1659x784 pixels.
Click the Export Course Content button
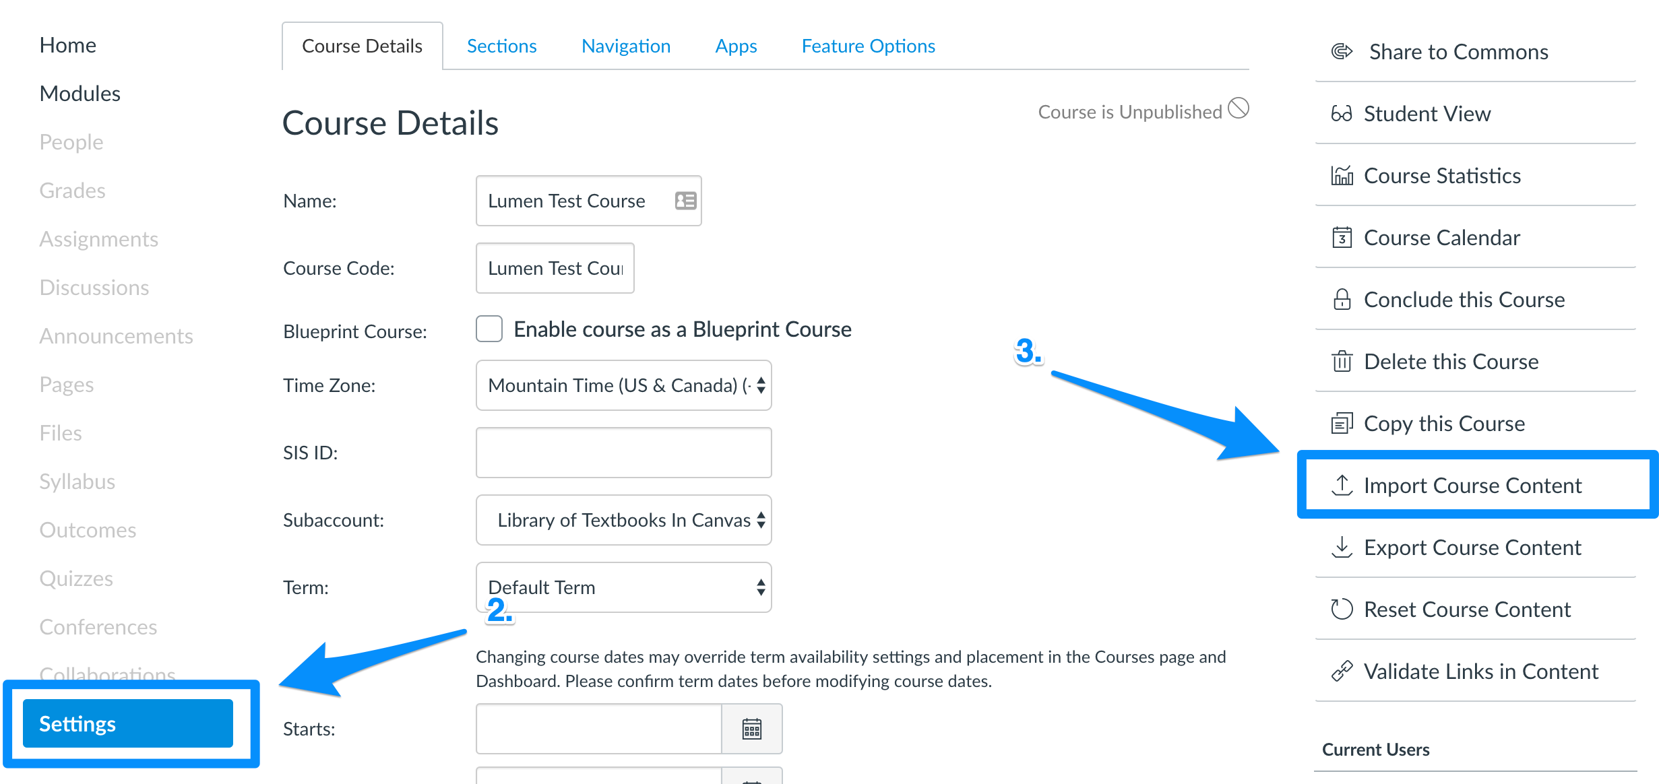click(x=1472, y=546)
